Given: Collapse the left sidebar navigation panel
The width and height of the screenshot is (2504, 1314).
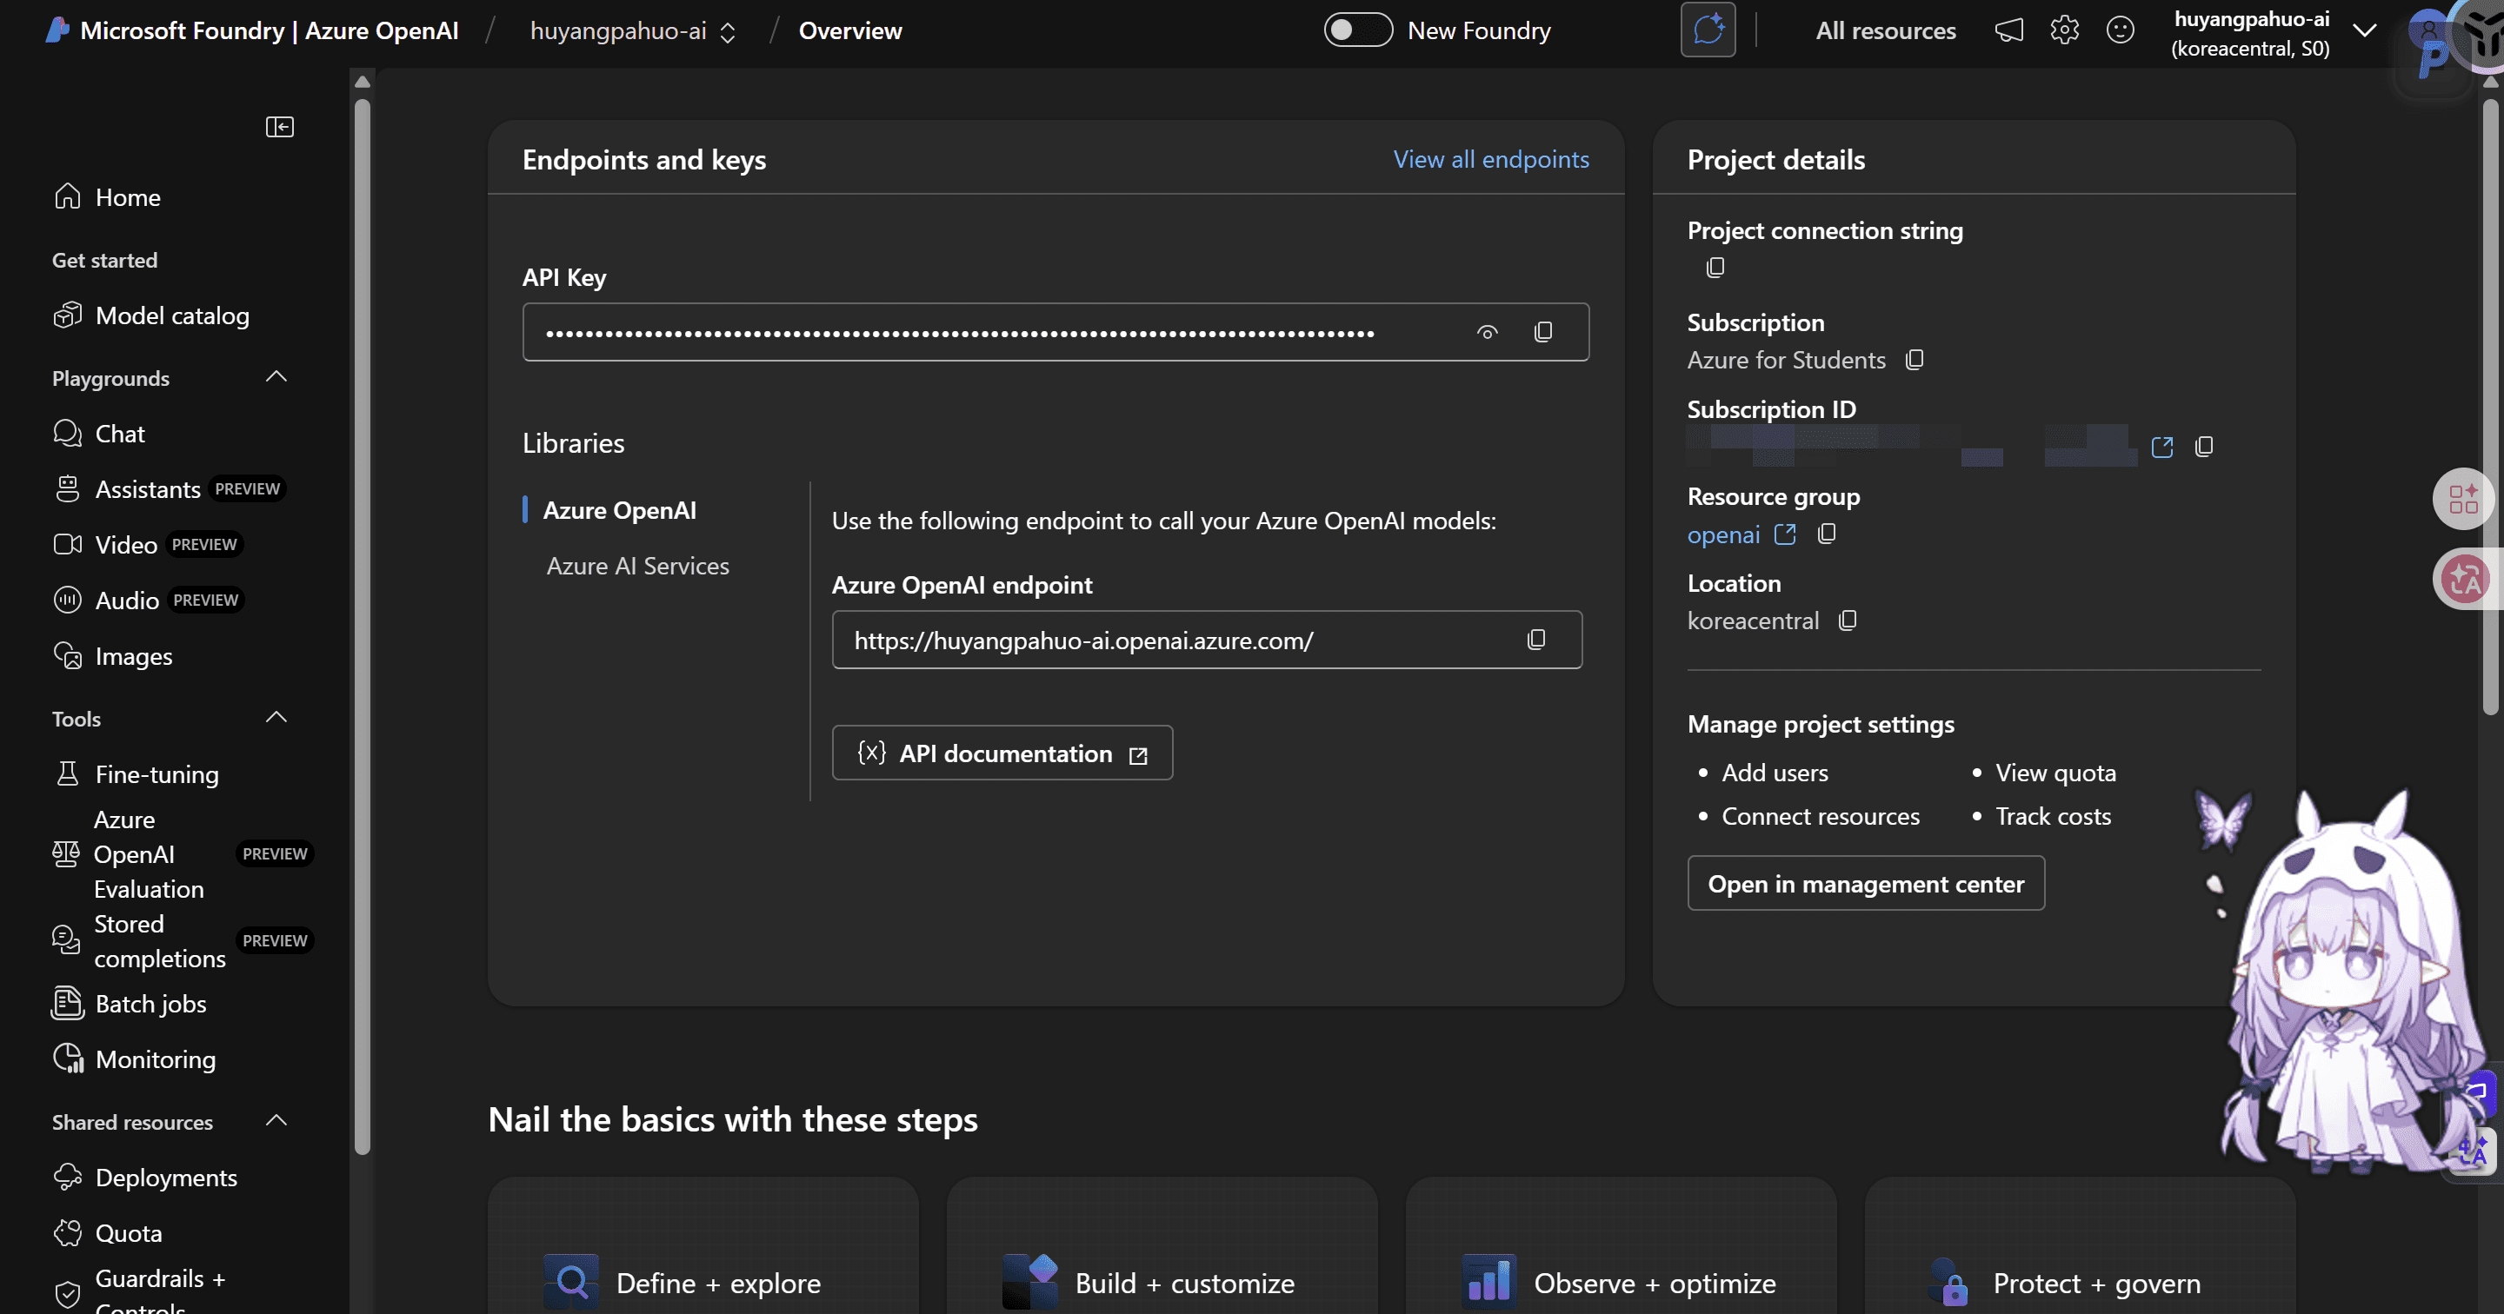Looking at the screenshot, I should coord(280,126).
